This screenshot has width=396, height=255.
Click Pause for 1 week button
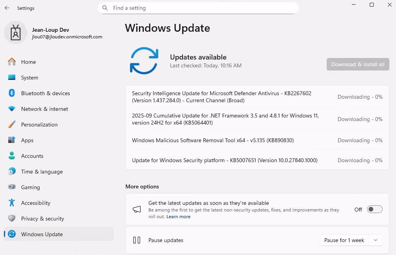coord(344,240)
